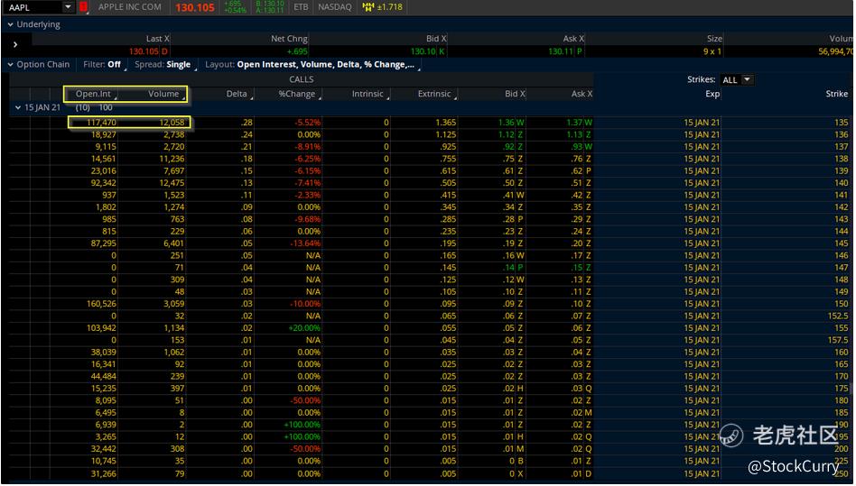Click the extrinsic value 1.365

tap(445, 123)
